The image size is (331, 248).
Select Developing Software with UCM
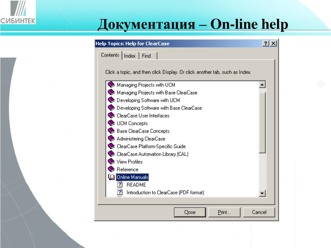148,100
